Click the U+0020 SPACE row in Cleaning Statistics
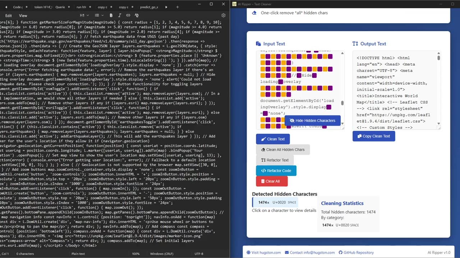The width and height of the screenshot is (460, 258). 340,225
